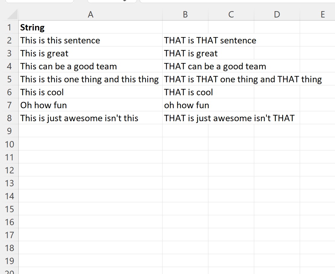Select cell 'oh how fun' in column B
Image resolution: width=335 pixels, height=274 pixels.
(x=185, y=105)
